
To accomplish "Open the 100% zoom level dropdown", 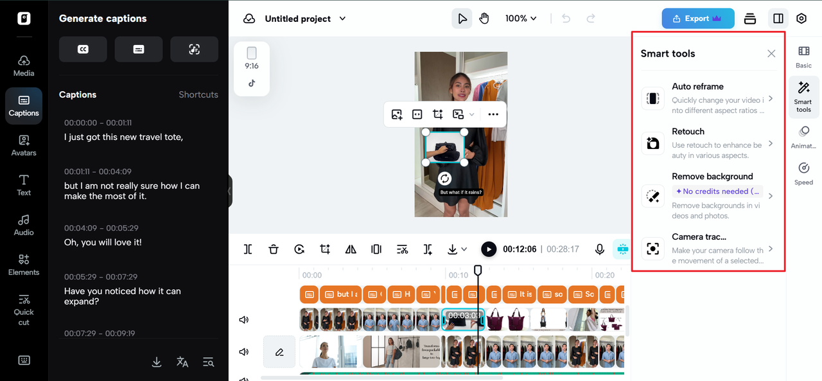I will (x=520, y=19).
